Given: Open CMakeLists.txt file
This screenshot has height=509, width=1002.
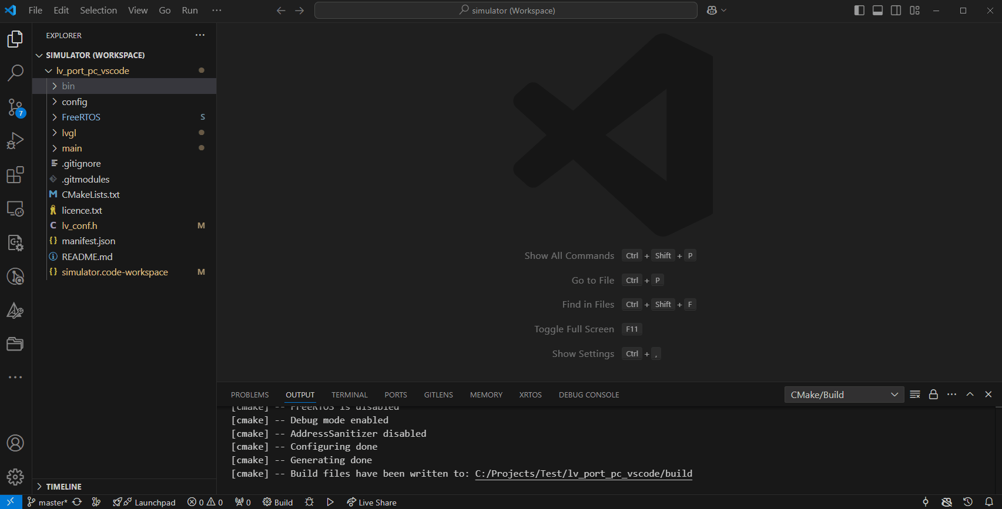Looking at the screenshot, I should (91, 195).
